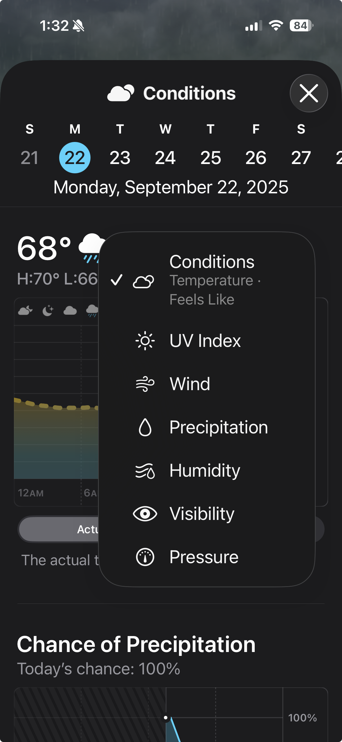This screenshot has height=742, width=342.
Task: Tap the Pressure gauge icon
Action: coord(145,557)
